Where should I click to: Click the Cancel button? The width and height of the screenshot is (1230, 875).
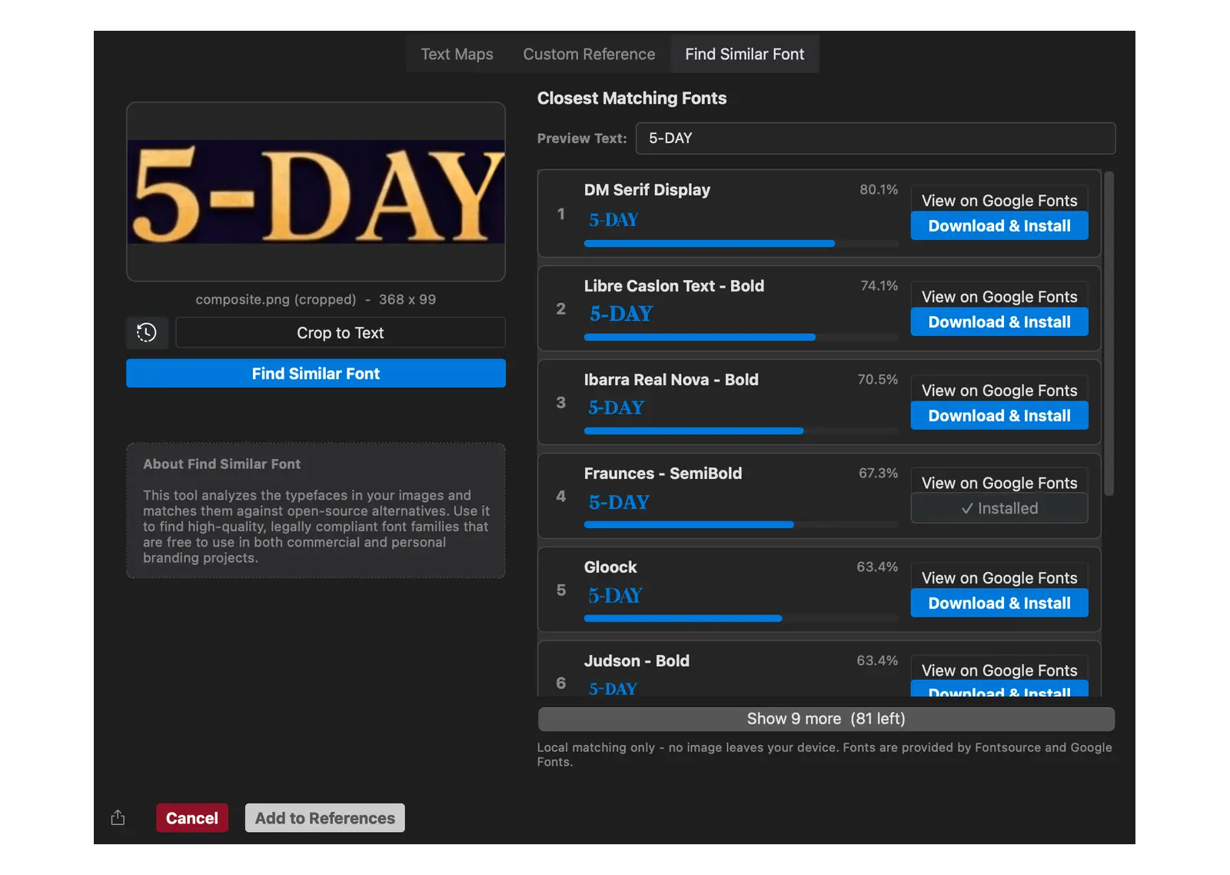[192, 818]
